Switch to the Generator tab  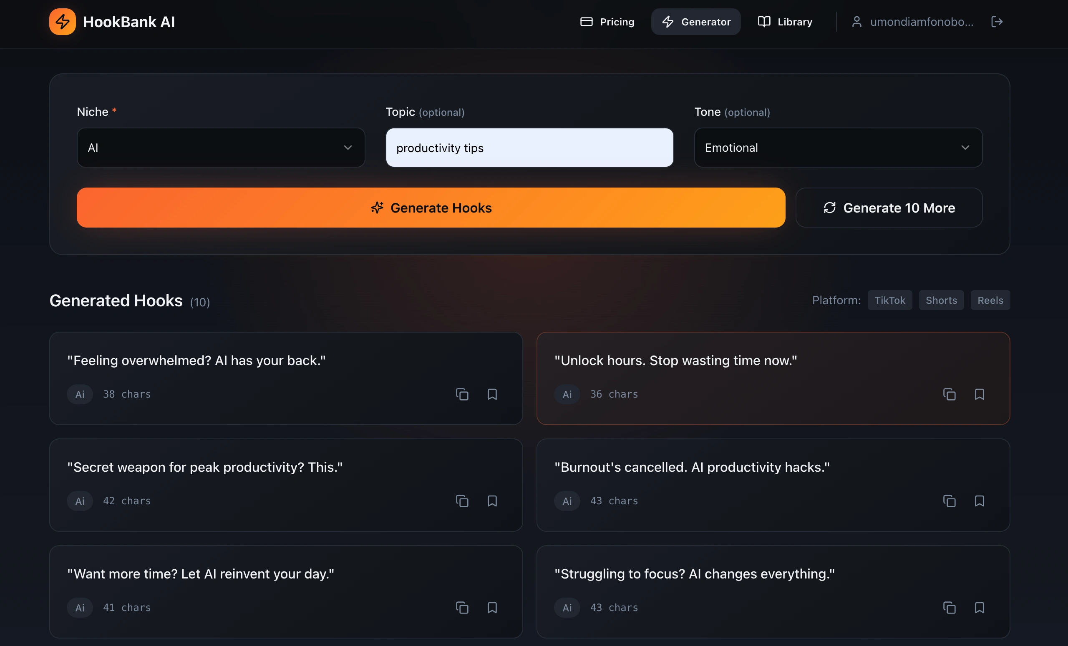[696, 22]
